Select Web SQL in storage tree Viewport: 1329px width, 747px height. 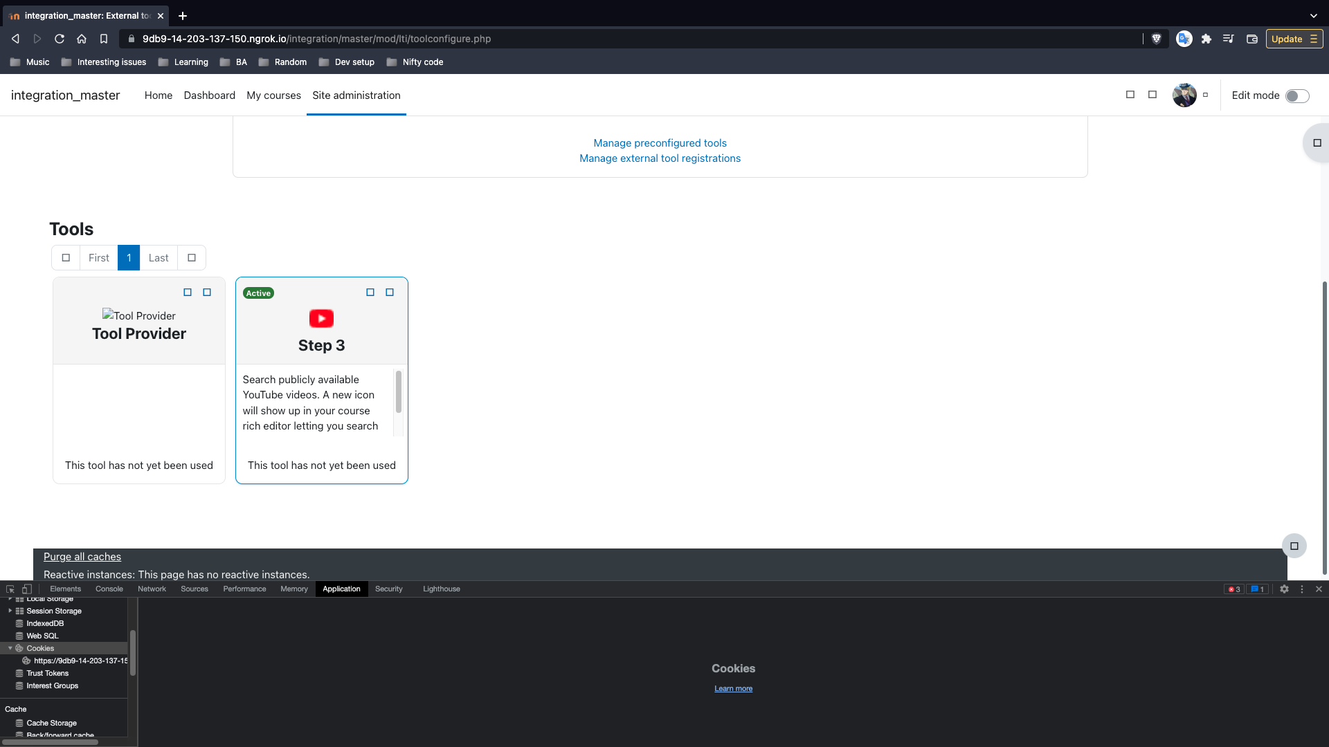pos(42,636)
